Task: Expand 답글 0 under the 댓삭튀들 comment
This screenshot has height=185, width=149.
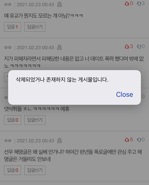Action: (12, 120)
